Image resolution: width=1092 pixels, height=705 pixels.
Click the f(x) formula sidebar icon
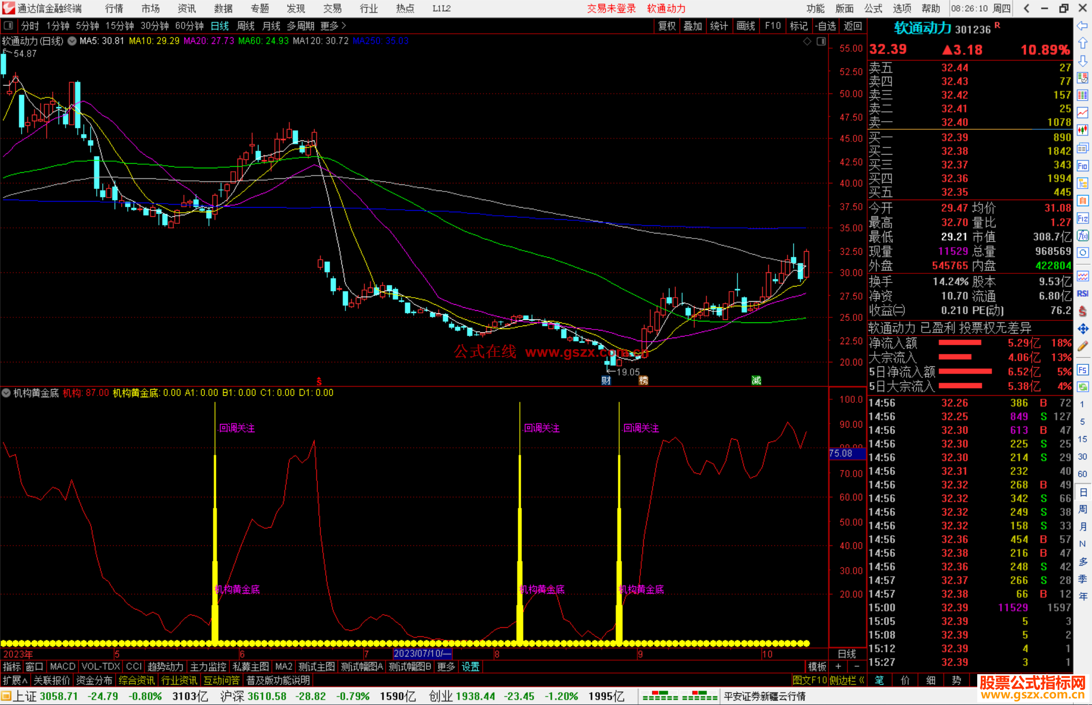pos(1082,236)
